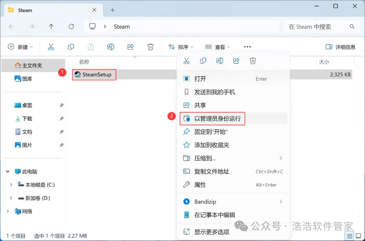Image resolution: width=365 pixels, height=241 pixels.
Task: Click the Rename icon in the context menu
Action: coord(220,61)
